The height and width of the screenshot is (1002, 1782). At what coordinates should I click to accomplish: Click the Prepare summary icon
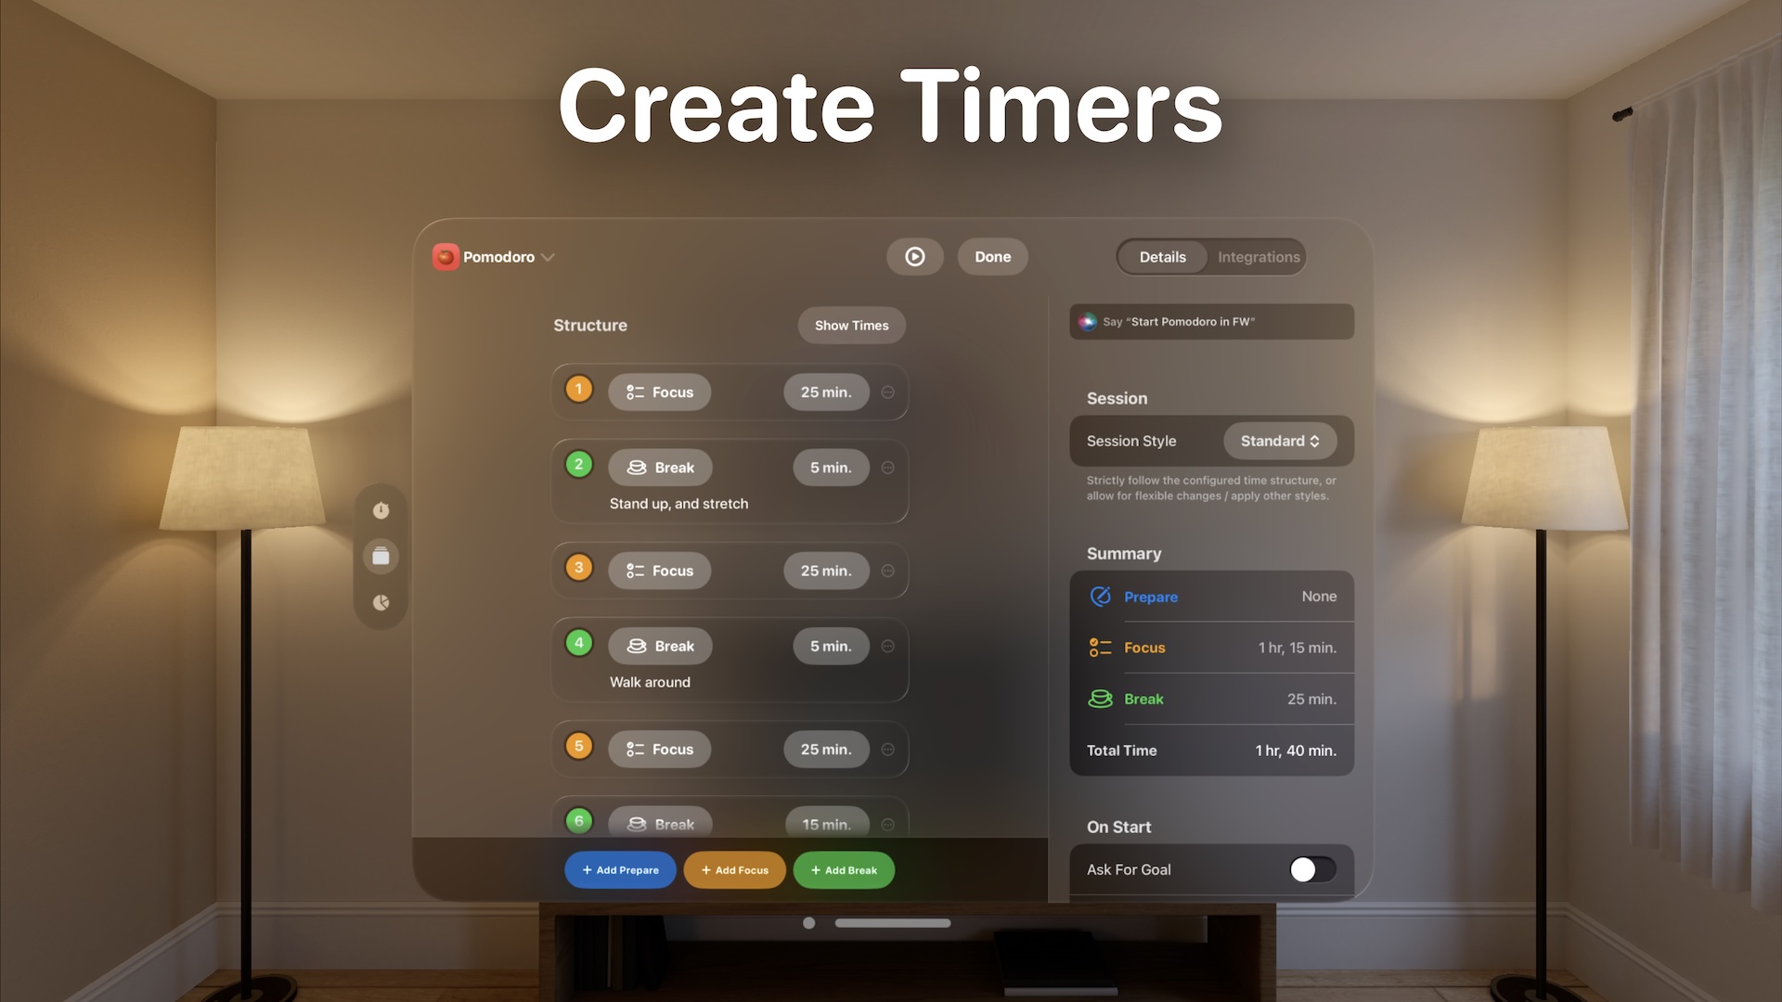(1099, 596)
